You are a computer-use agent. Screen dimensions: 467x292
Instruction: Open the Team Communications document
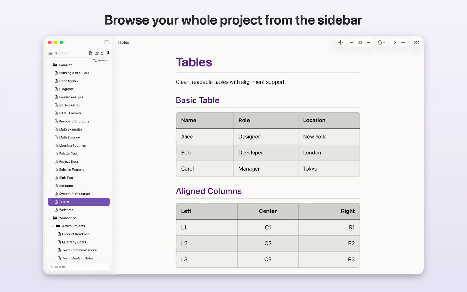pos(79,250)
